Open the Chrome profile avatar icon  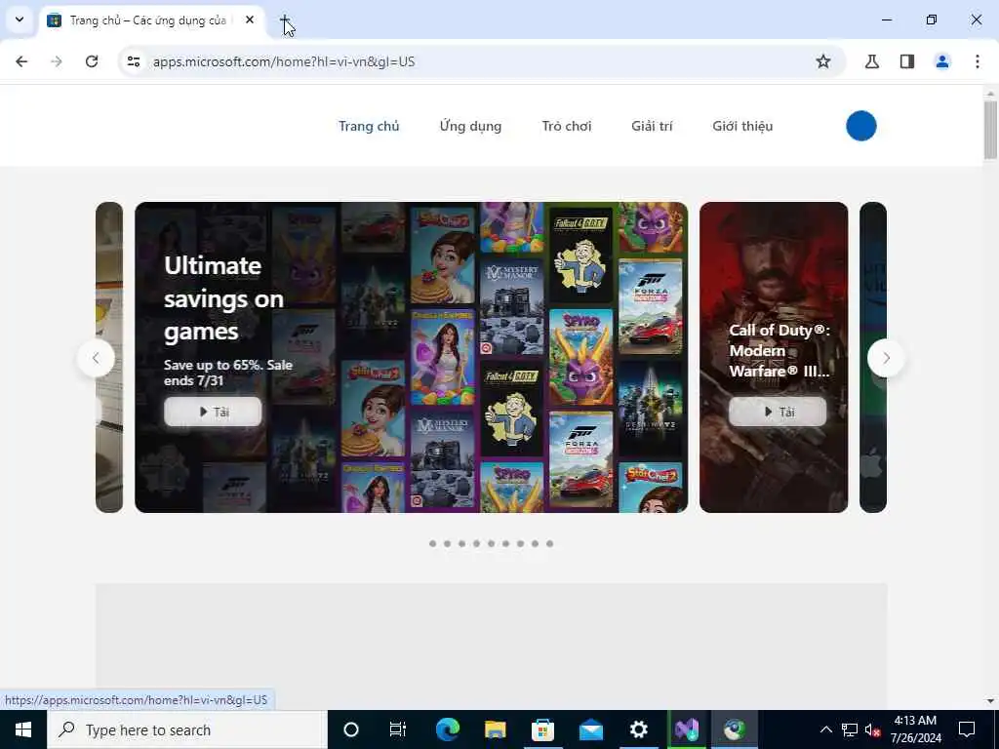click(x=942, y=61)
